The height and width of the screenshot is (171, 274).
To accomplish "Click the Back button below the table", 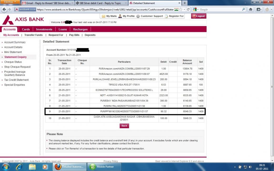I will [x=124, y=126].
